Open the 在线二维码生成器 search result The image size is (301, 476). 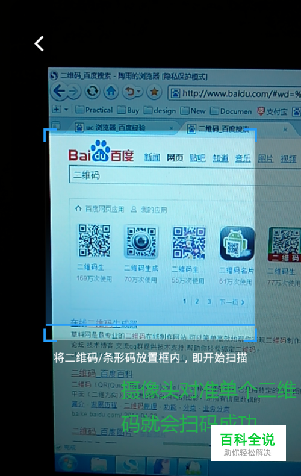(104, 323)
